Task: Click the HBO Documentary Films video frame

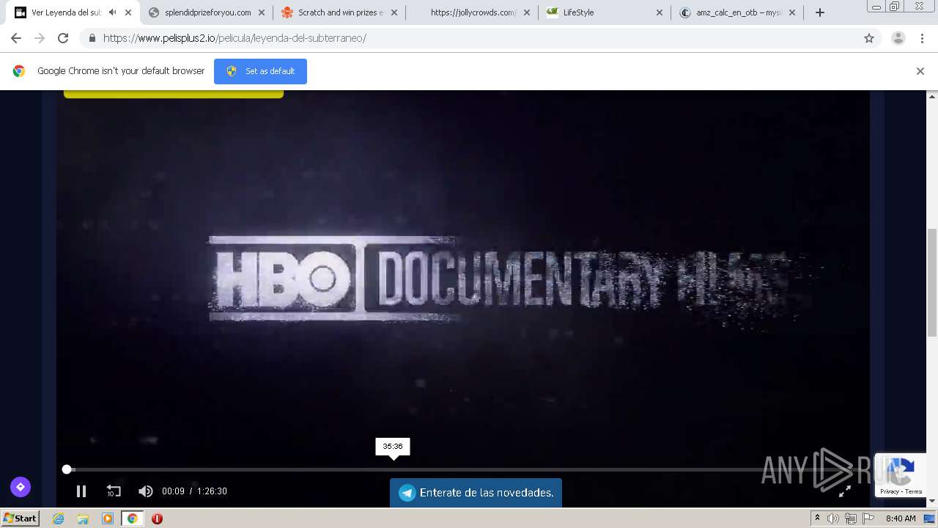Action: pyautogui.click(x=463, y=279)
